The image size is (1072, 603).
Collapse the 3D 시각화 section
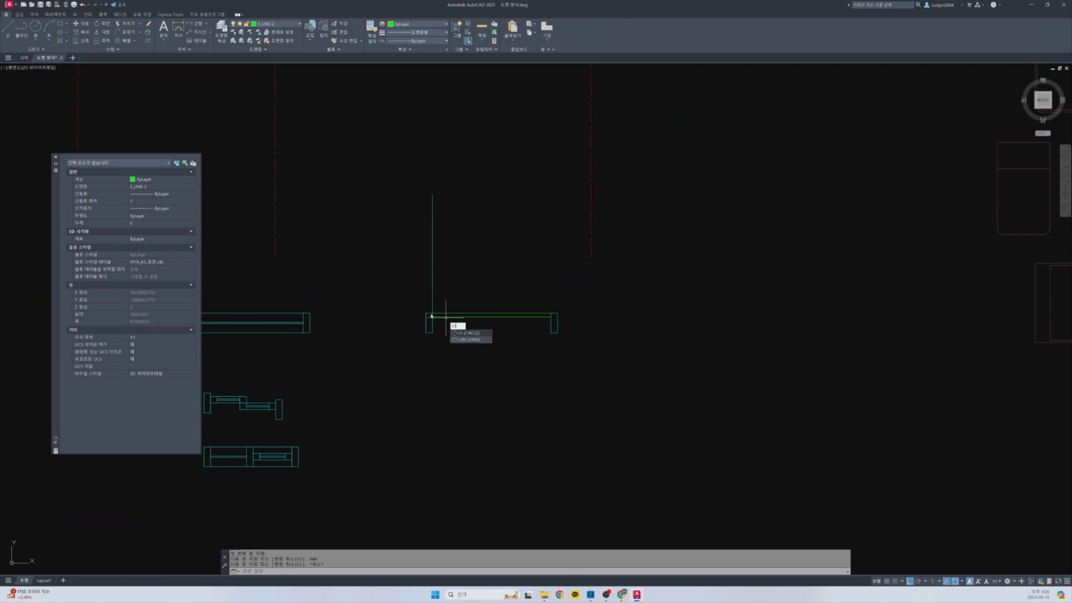[191, 231]
